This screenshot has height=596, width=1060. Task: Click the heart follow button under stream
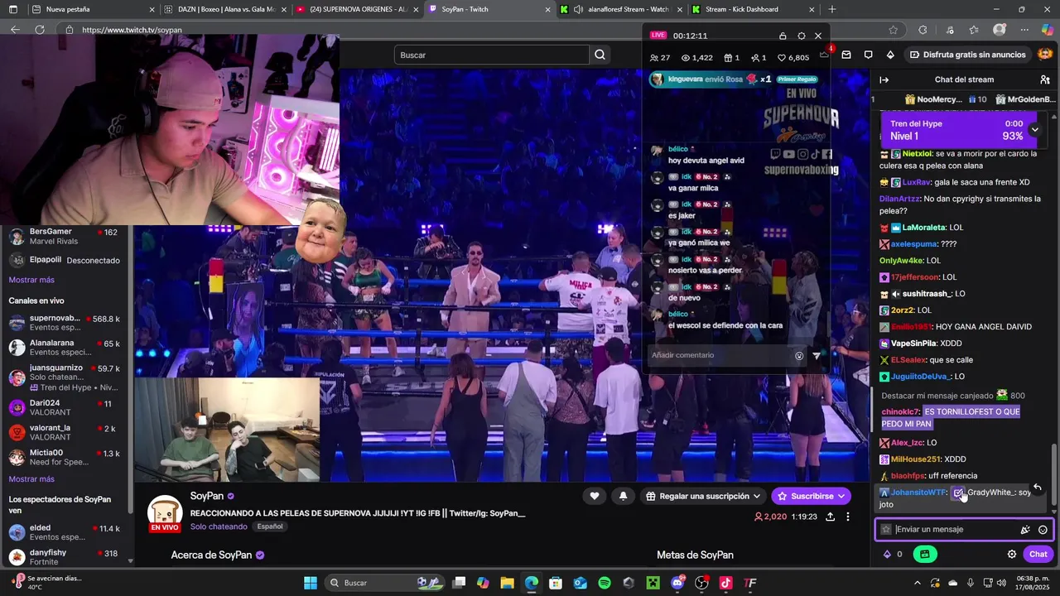[595, 496]
